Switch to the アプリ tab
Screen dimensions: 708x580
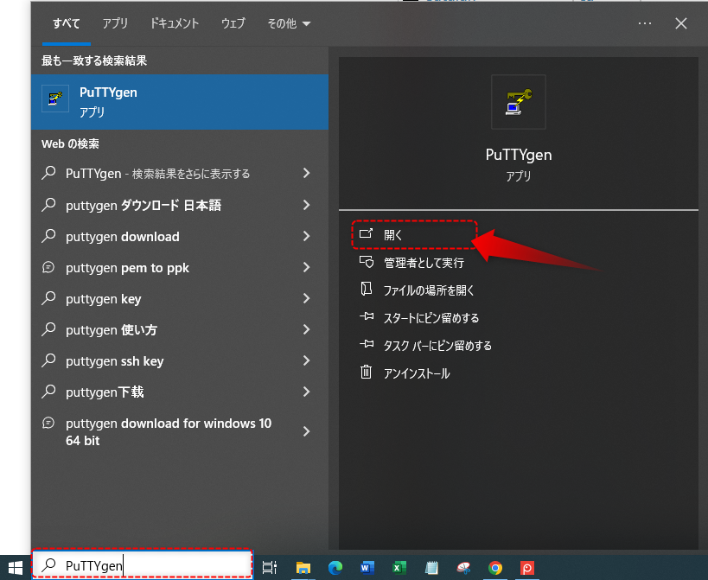[x=115, y=23]
